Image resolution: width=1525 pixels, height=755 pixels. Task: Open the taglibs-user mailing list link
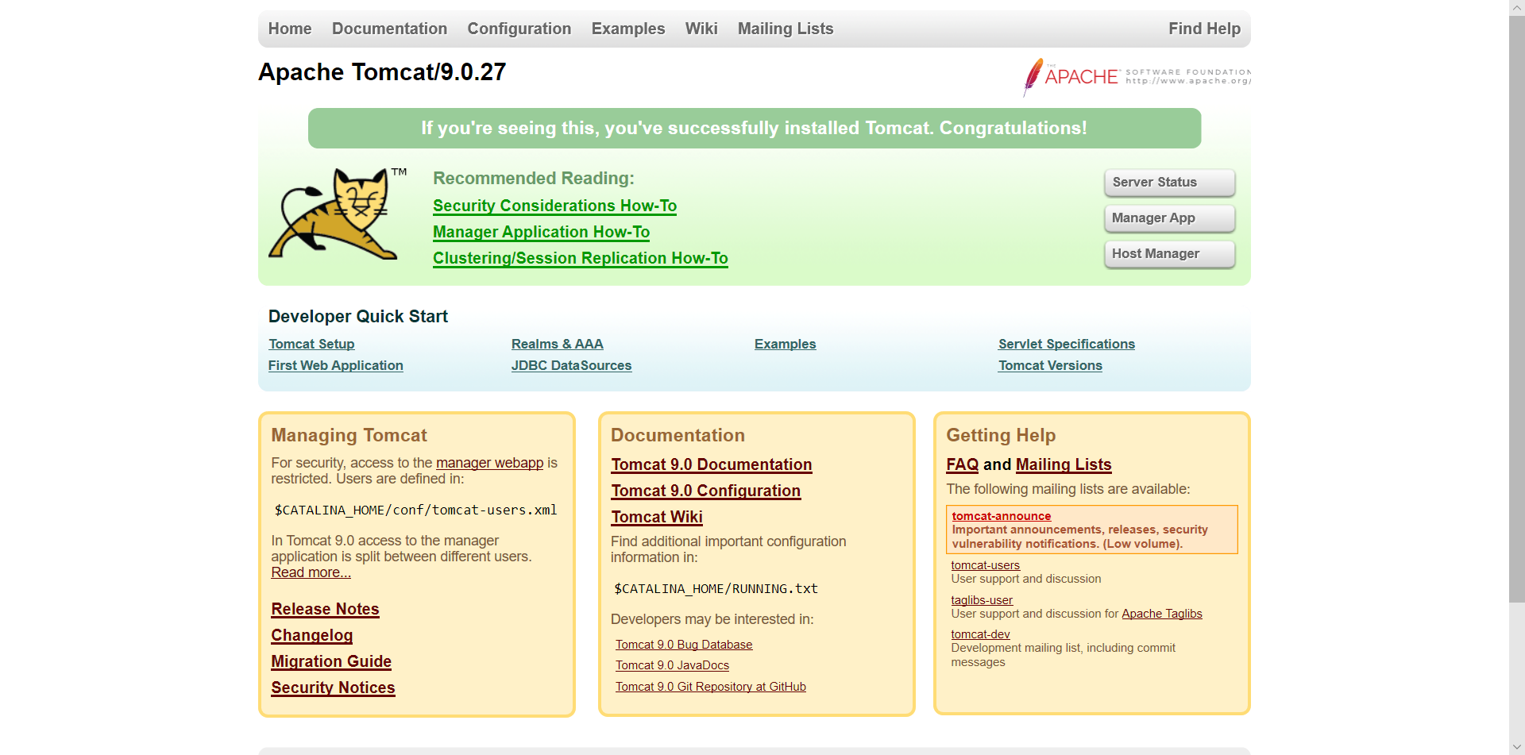tap(982, 600)
